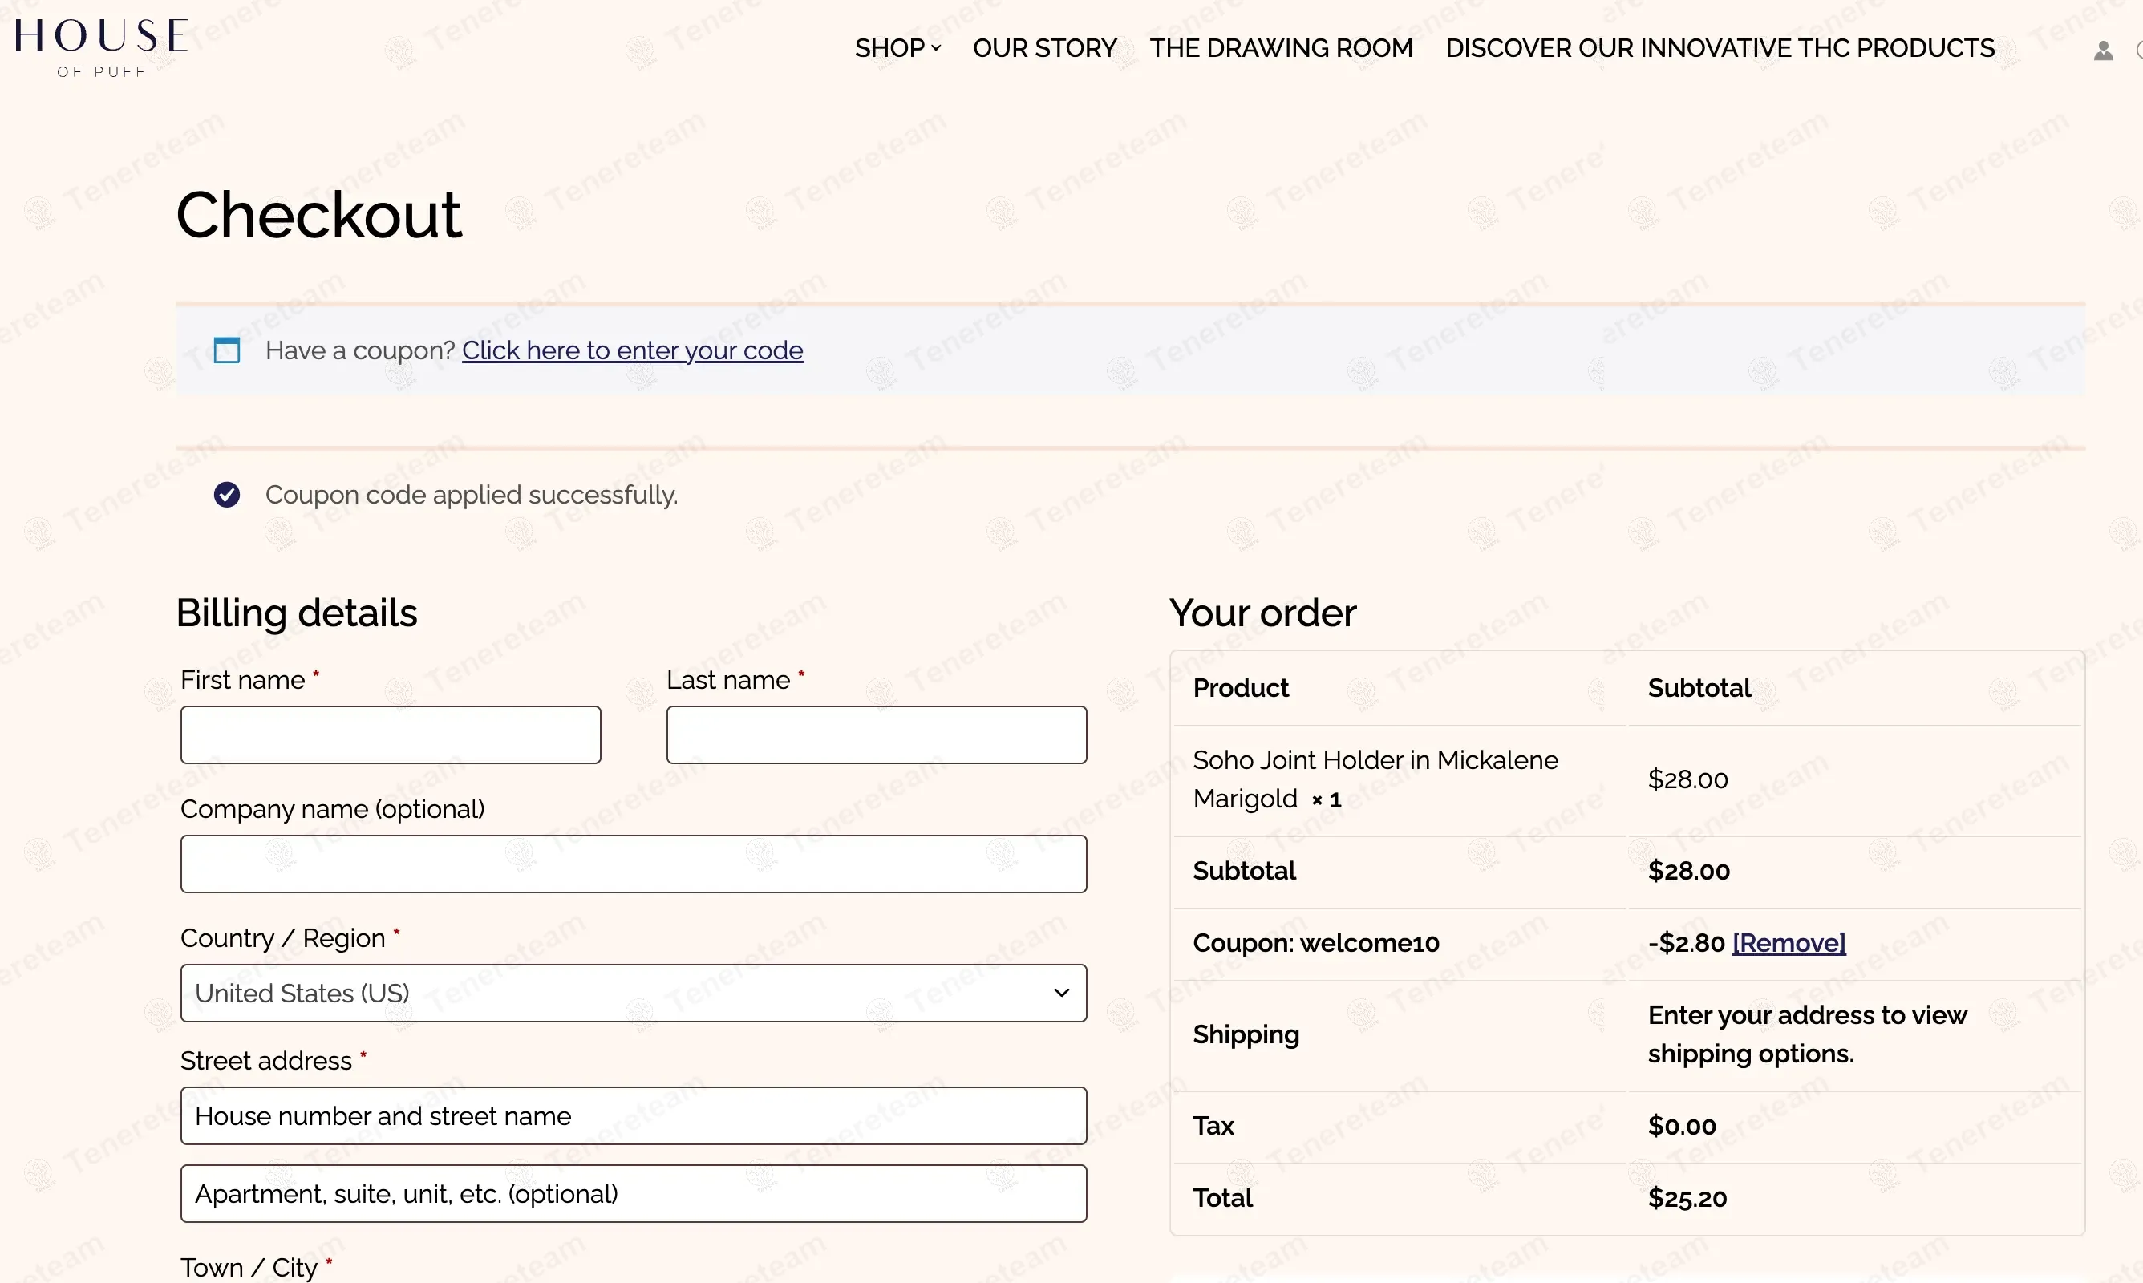Open Discover Our Innovative THC Products

coord(1720,47)
